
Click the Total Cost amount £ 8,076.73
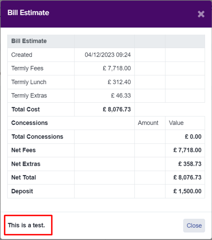(117, 109)
